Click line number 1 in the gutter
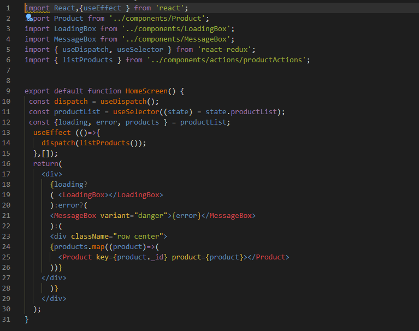419x331 pixels. [x=8, y=8]
